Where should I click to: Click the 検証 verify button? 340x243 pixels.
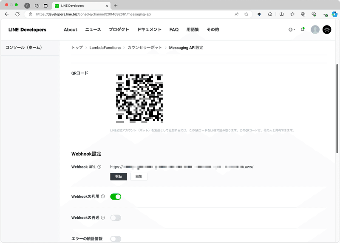tap(119, 177)
